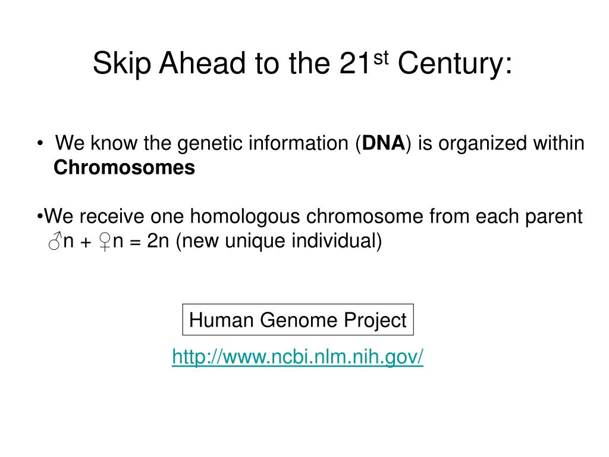
Task: Click the first bullet point marker
Action: (40, 144)
